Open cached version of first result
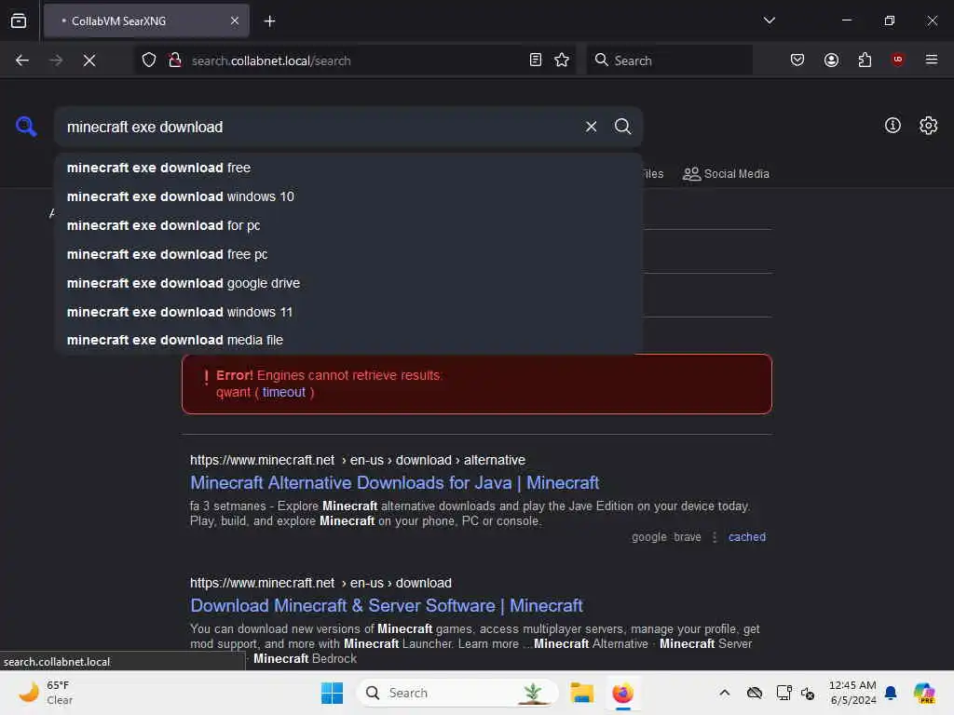This screenshot has width=954, height=715. point(747,537)
